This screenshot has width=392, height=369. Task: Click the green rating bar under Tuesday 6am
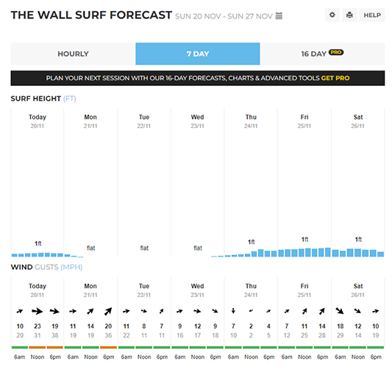(126, 347)
